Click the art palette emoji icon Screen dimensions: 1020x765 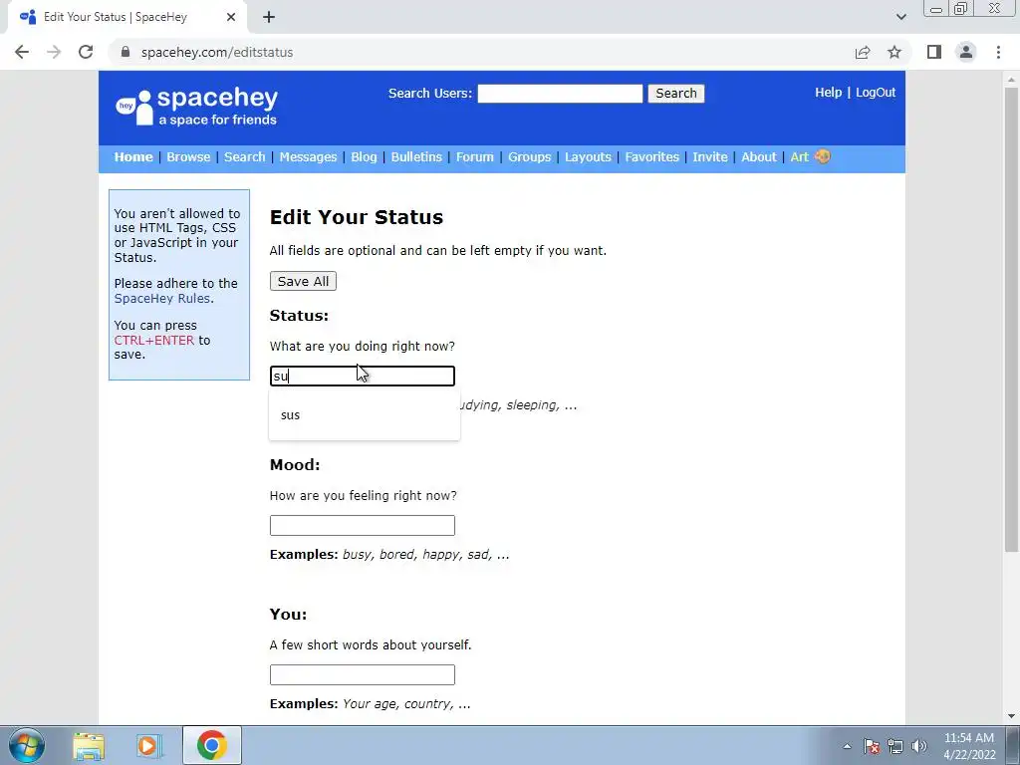(822, 156)
